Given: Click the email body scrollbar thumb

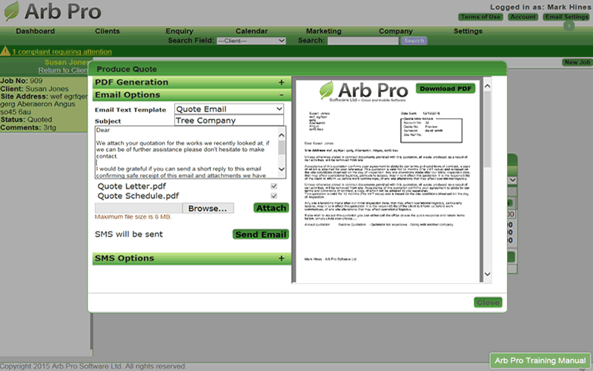Looking at the screenshot, I should point(282,147).
